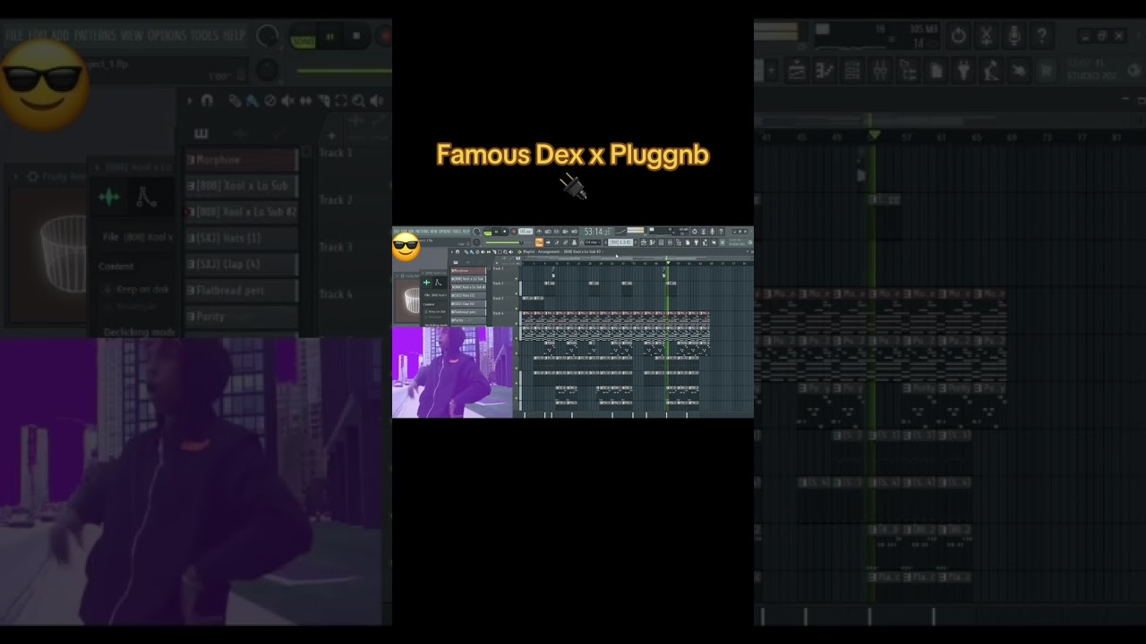1146x644 pixels.
Task: Adjust the master volume knob
Action: point(476,232)
